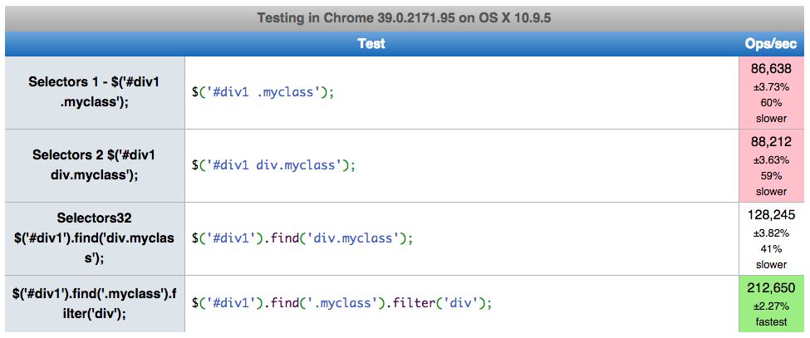This screenshot has width=810, height=338.
Task: Select the "Selectors32" row title
Action: click(94, 238)
